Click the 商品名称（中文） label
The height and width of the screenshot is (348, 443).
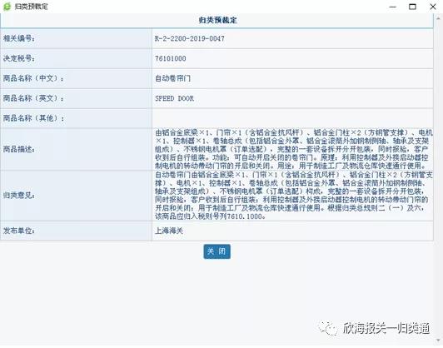click(33, 78)
